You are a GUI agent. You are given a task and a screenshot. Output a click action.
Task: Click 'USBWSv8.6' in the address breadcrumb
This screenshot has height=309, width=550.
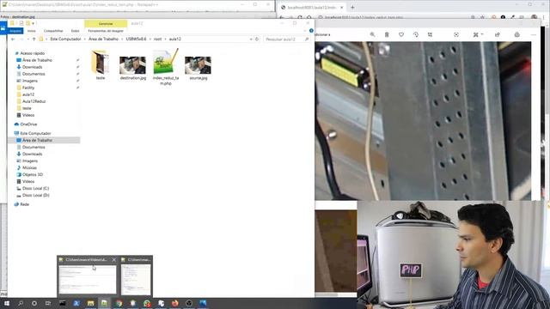point(136,39)
